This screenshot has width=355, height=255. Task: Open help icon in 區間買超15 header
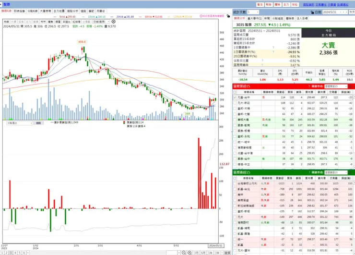point(309,86)
